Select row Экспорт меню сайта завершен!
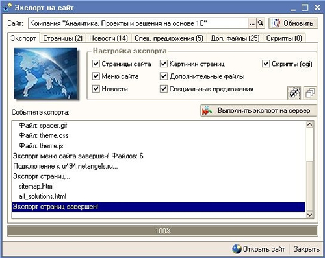 pyautogui.click(x=159, y=156)
